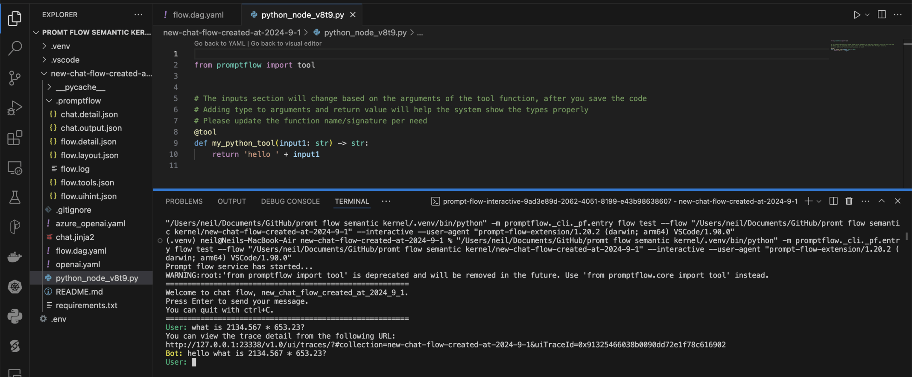Click the Run Python File play button
The width and height of the screenshot is (912, 377).
856,15
